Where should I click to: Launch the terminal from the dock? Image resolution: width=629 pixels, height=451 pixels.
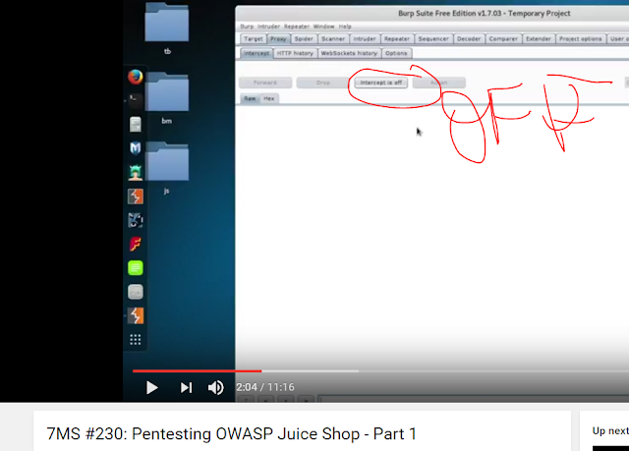[136, 100]
